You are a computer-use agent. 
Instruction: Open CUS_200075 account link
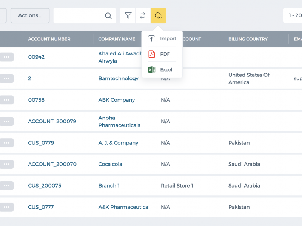pos(45,186)
